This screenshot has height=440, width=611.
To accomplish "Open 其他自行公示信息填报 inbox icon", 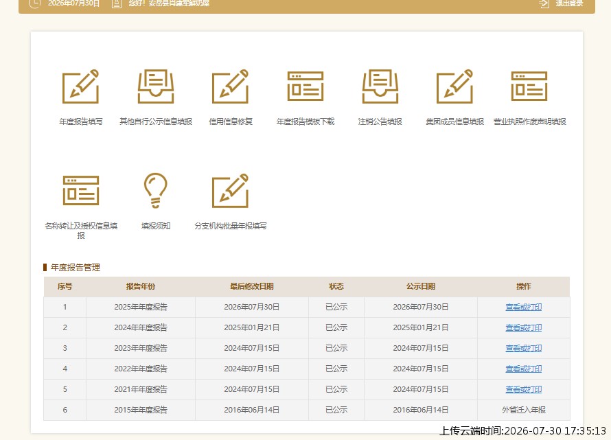I will tap(155, 86).
